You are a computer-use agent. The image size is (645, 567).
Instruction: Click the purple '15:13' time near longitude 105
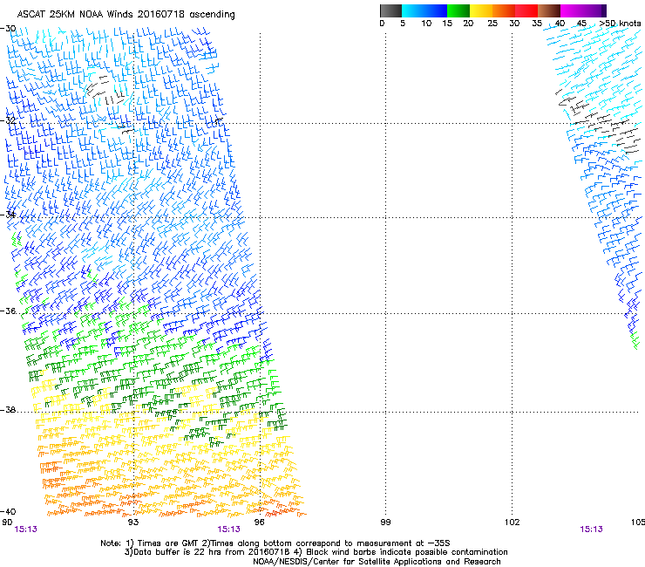tap(592, 529)
